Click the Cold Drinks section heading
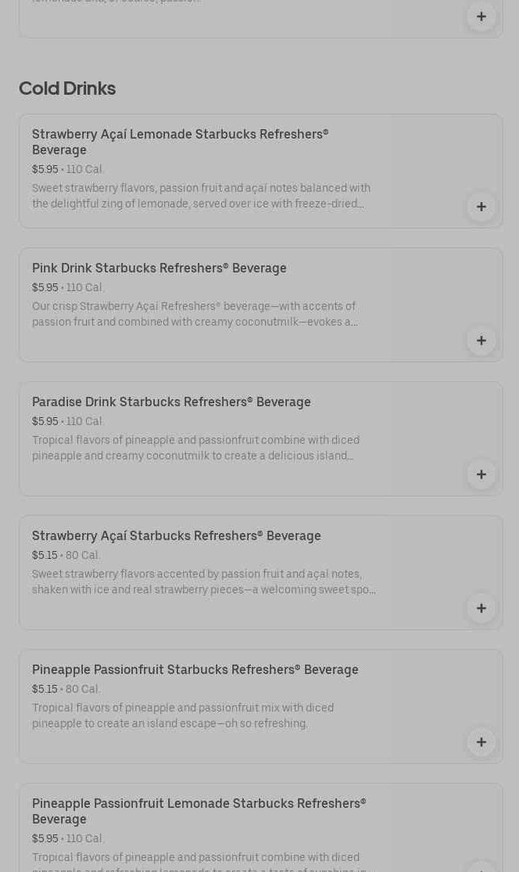The width and height of the screenshot is (519, 872). 67,88
